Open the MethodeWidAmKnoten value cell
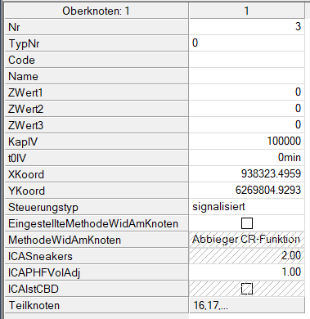Image resolution: width=310 pixels, height=319 pixels. click(247, 240)
